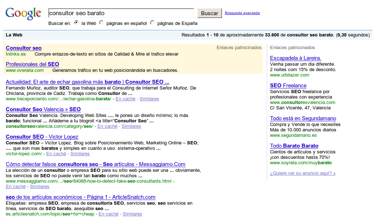
Task: Open sponsored link 'Consultor seo'
Action: [x=23, y=48]
